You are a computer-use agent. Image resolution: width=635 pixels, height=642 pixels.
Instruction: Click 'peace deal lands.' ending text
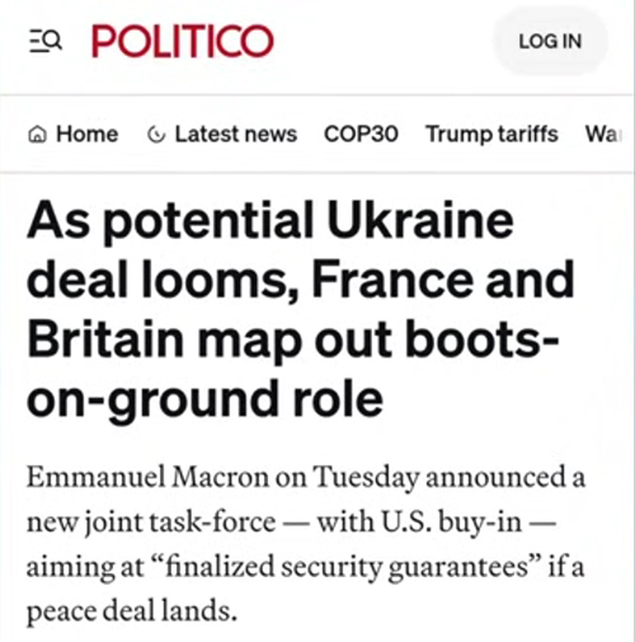pyautogui.click(x=132, y=611)
